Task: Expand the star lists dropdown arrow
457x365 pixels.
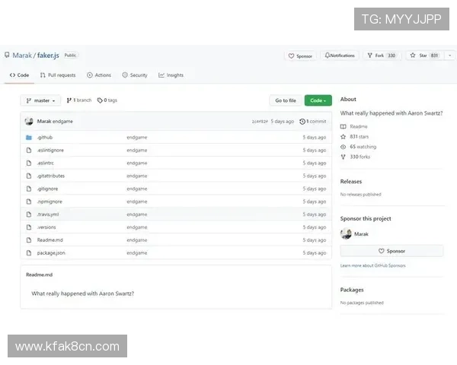Action: point(449,56)
